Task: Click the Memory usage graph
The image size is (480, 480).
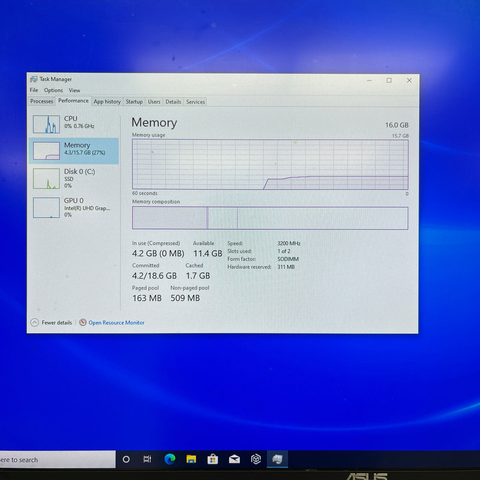Action: coord(270,164)
